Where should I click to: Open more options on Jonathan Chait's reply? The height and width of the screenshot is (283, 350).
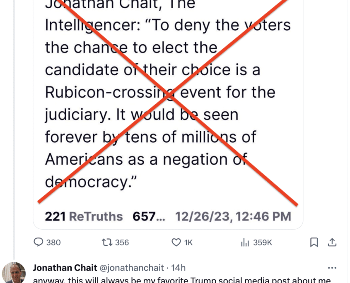(x=332, y=267)
